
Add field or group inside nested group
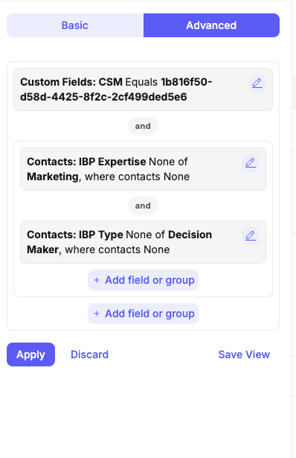[x=143, y=280]
